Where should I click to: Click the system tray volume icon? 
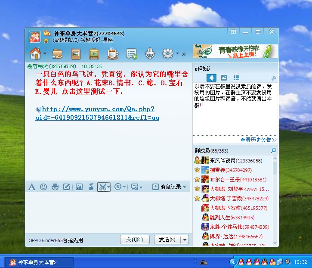click(x=288, y=262)
